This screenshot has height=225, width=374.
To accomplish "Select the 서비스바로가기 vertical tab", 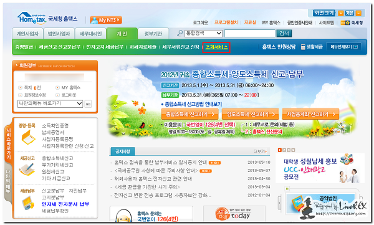I will coord(9,143).
